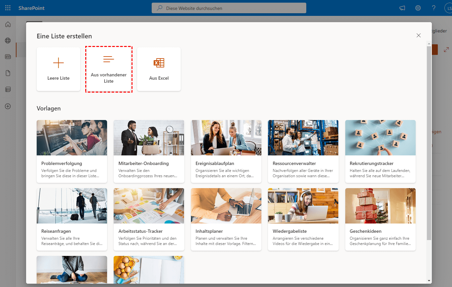Click the Mitarbeiter-Onboarding title text
This screenshot has height=287, width=452.
point(144,163)
